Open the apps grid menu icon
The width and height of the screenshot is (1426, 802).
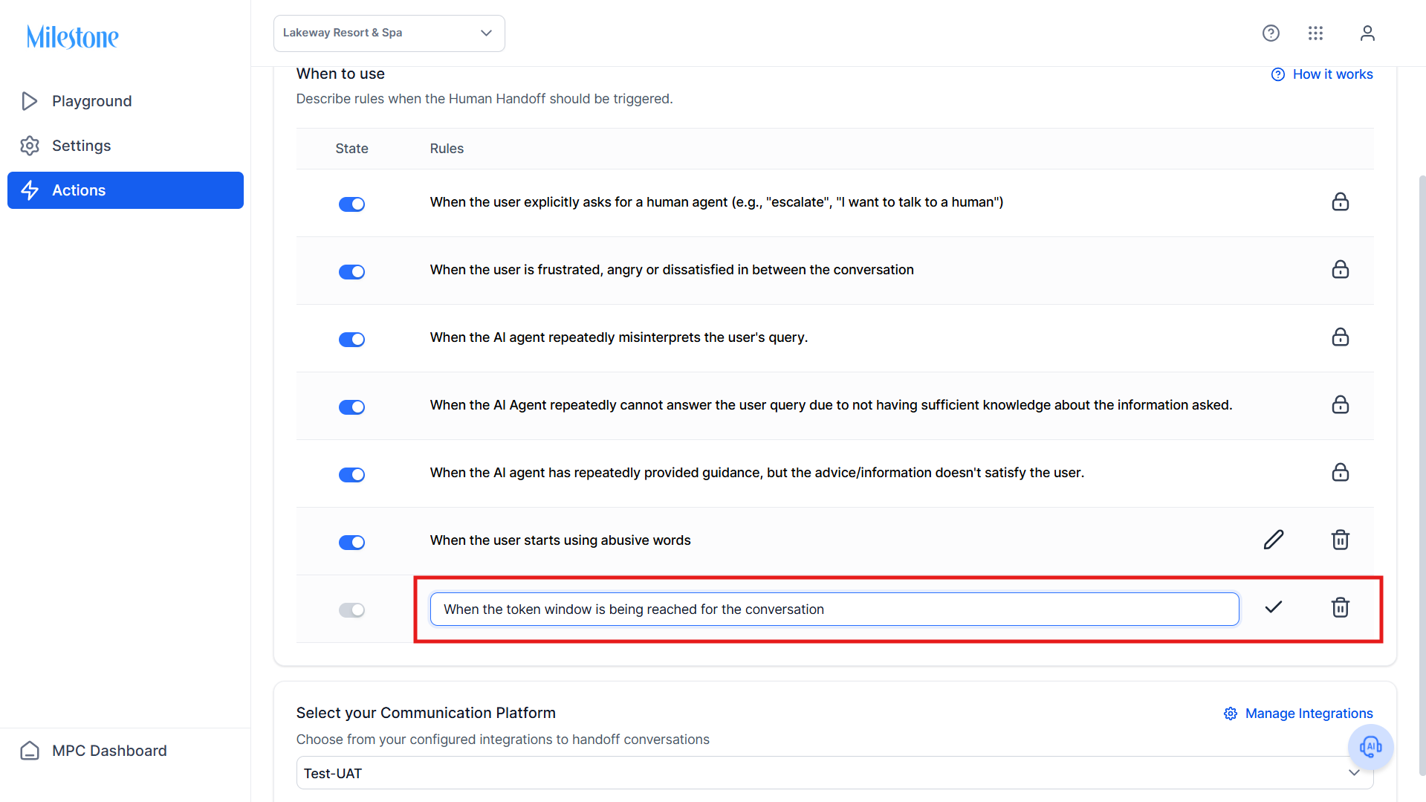pyautogui.click(x=1315, y=33)
